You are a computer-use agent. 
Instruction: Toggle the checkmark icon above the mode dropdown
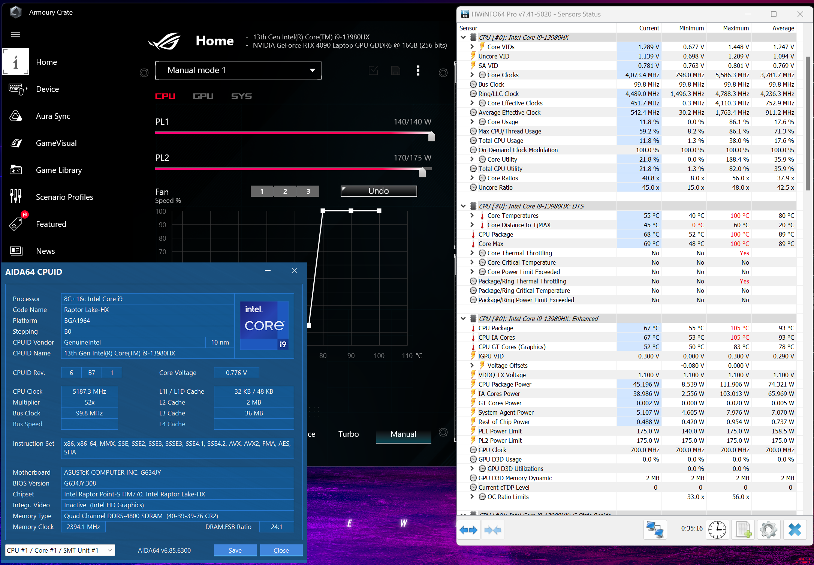click(x=373, y=70)
